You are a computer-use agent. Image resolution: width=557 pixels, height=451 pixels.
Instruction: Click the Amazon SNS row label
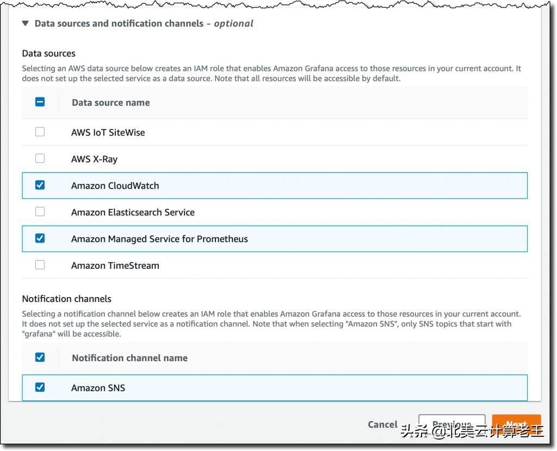pos(98,388)
